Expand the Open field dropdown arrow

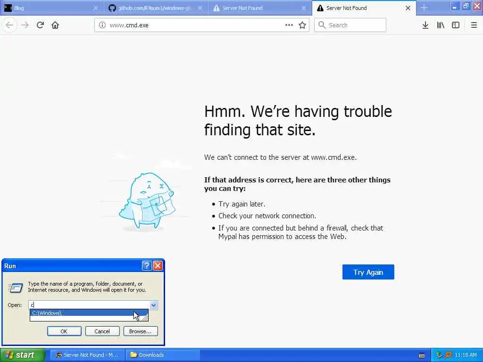click(153, 305)
